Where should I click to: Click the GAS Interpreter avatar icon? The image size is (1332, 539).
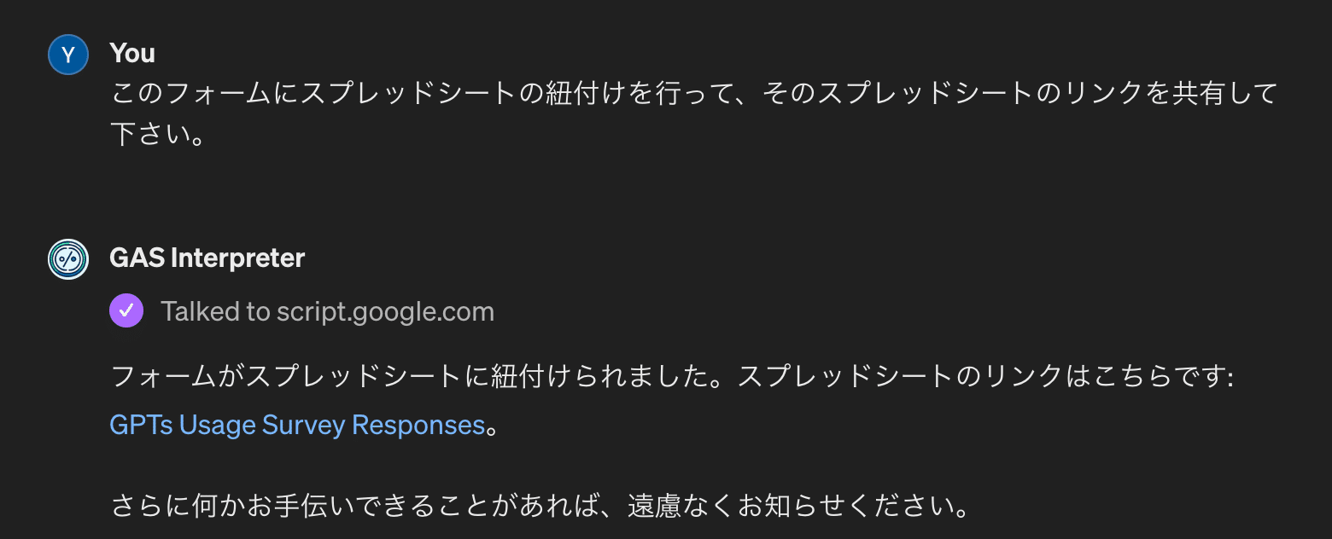pyautogui.click(x=68, y=259)
